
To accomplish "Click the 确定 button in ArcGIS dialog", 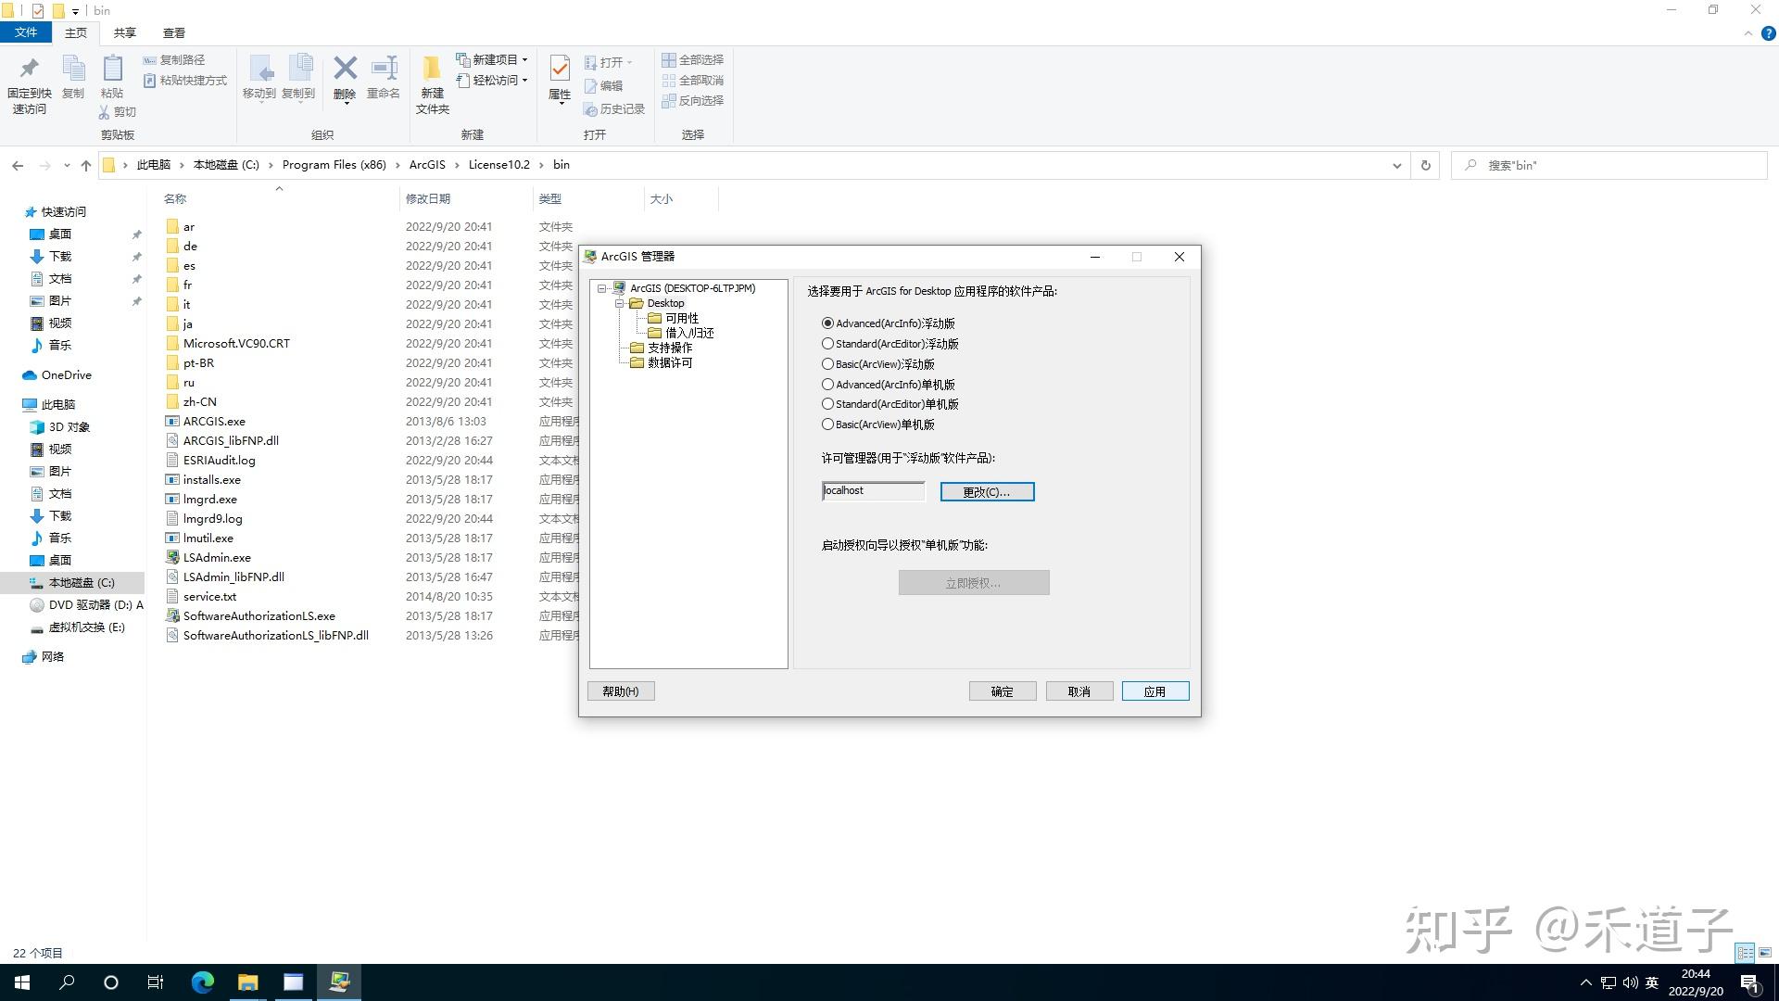I will pos(1003,691).
